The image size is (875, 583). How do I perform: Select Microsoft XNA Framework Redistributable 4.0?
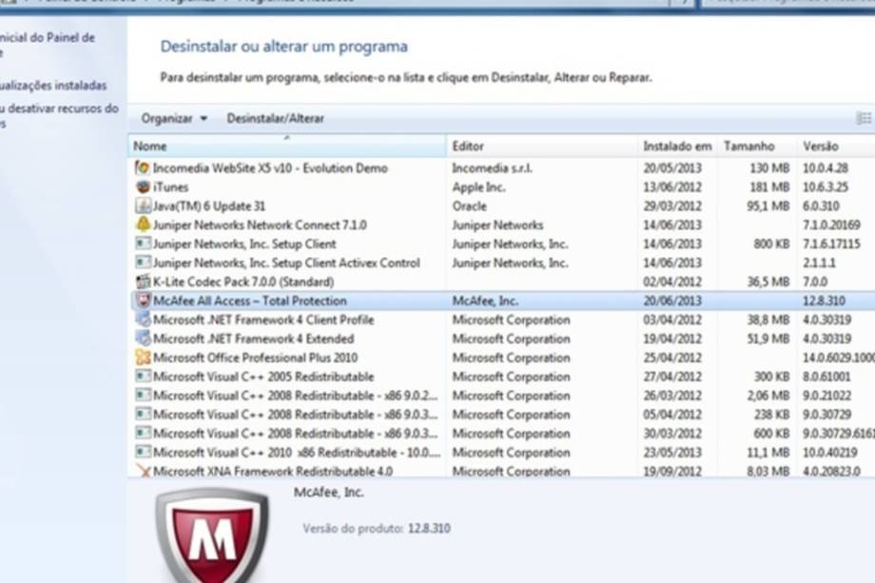point(502,472)
